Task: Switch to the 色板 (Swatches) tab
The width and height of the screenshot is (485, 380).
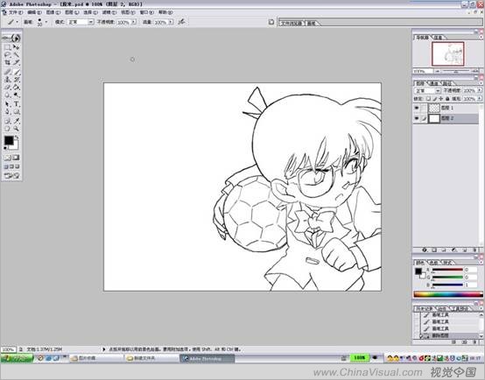Action: pos(433,263)
